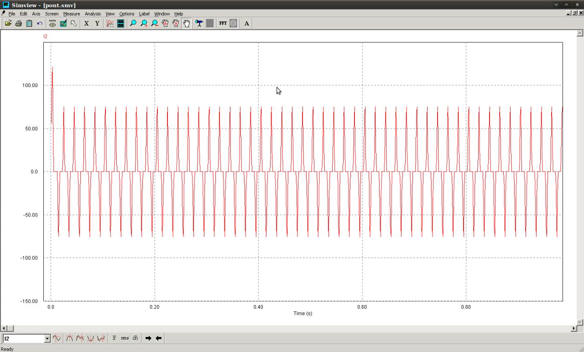Select the arrow pointer tool
This screenshot has width=584, height=352.
click(x=73, y=23)
